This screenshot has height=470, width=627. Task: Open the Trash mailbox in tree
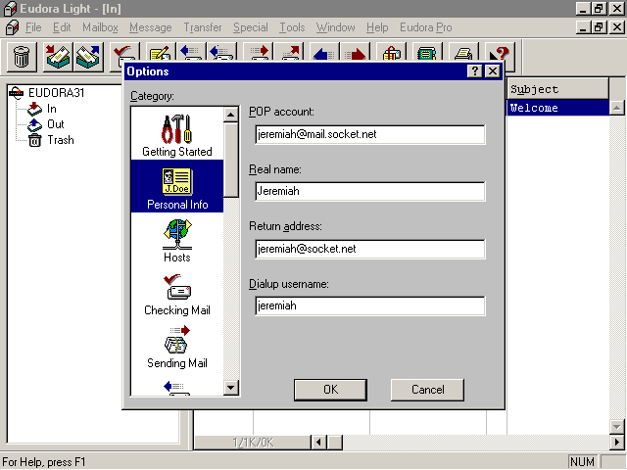click(x=61, y=140)
